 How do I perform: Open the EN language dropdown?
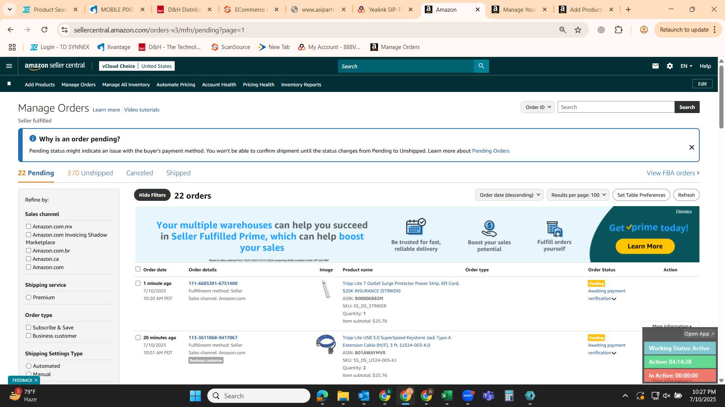(x=686, y=66)
